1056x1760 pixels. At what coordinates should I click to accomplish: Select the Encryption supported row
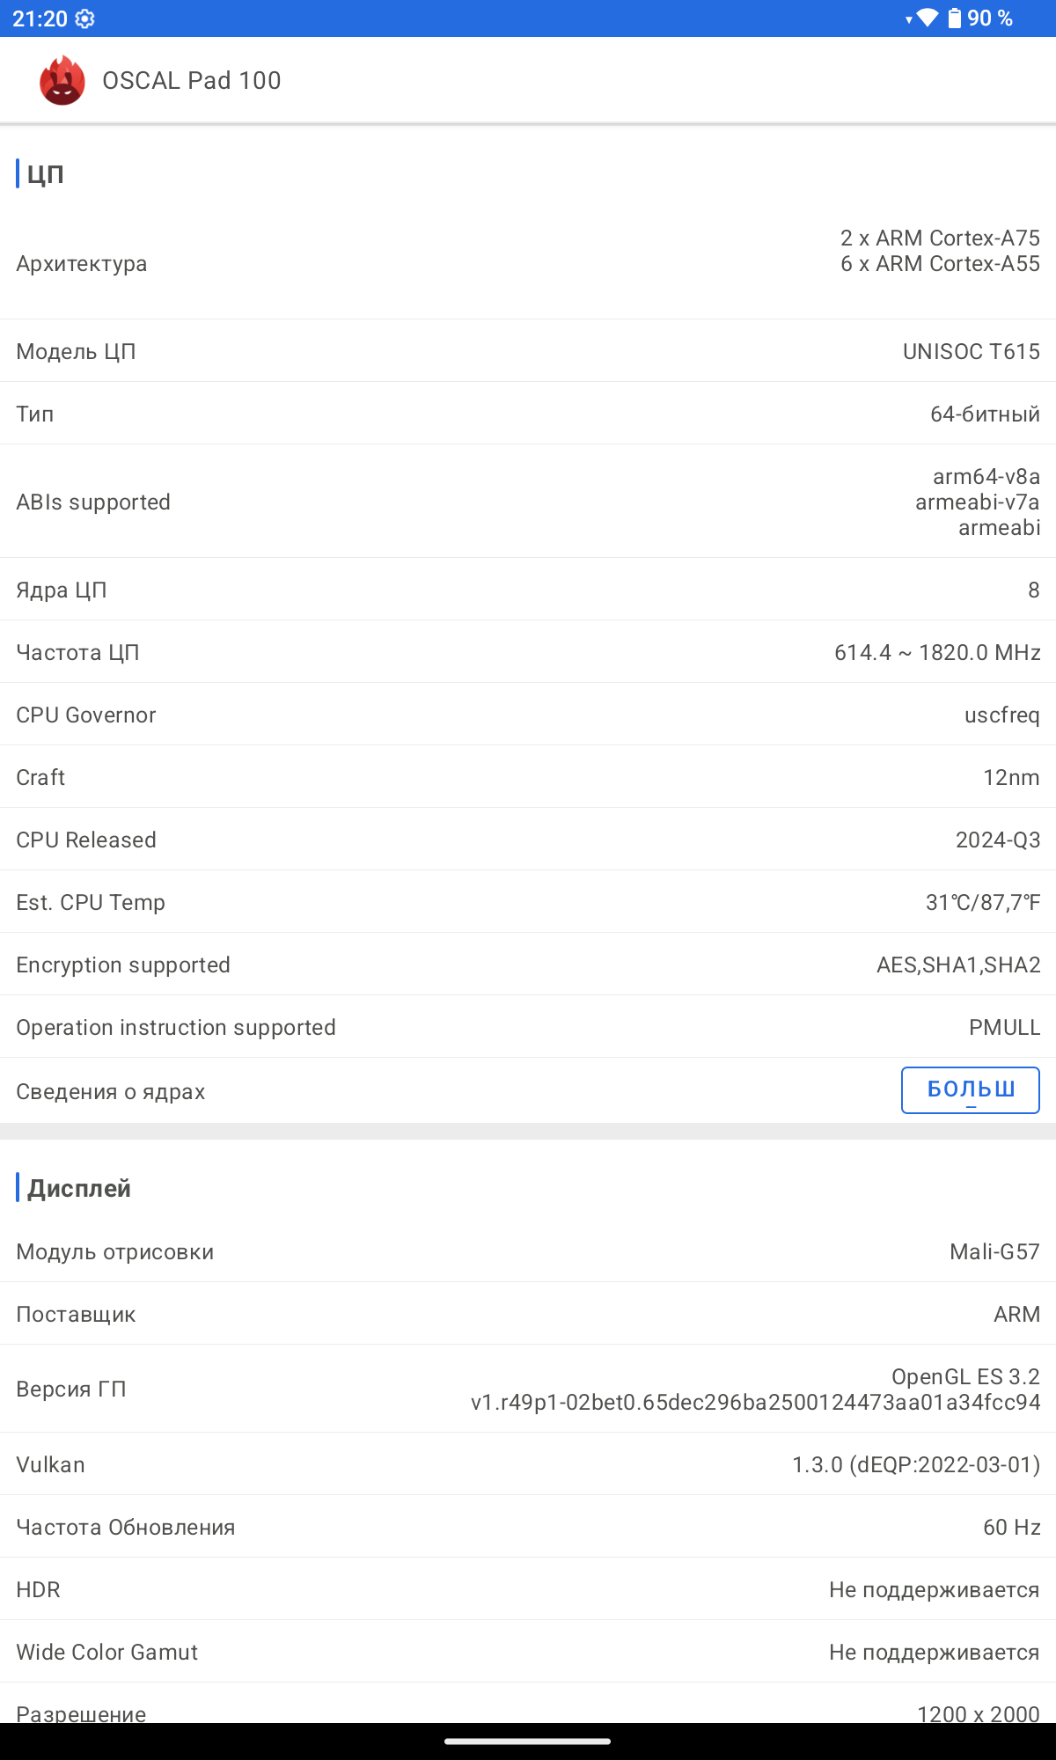(x=528, y=964)
